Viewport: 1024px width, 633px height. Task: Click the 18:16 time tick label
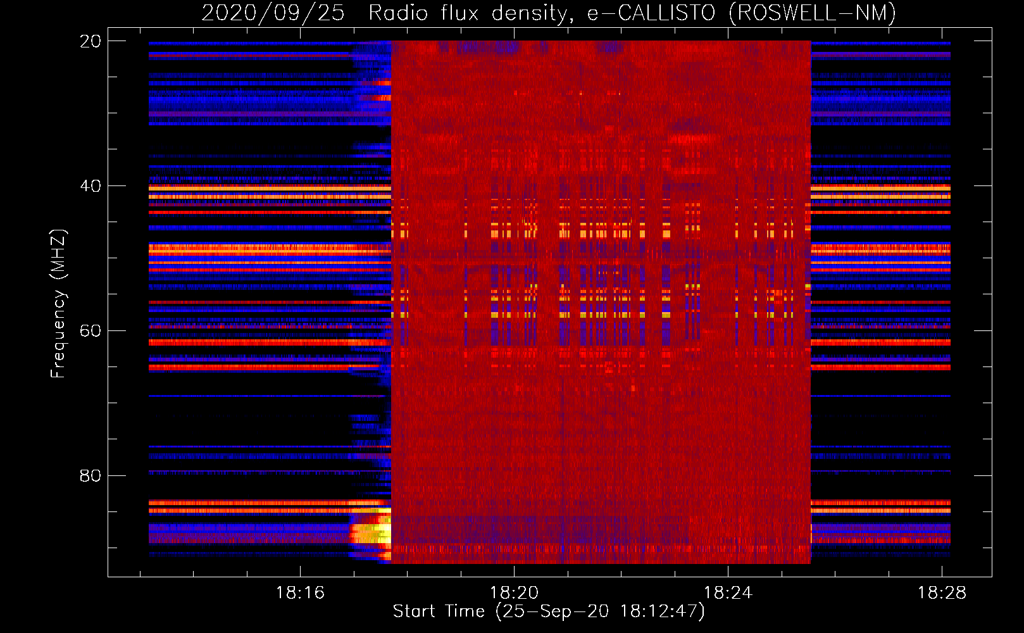300,592
